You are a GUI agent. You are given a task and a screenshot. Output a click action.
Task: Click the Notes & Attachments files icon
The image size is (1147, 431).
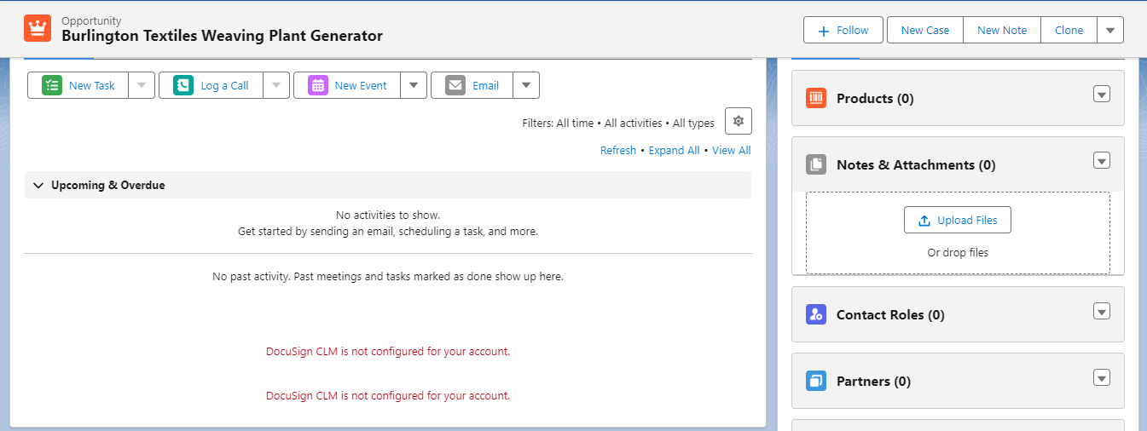(816, 164)
